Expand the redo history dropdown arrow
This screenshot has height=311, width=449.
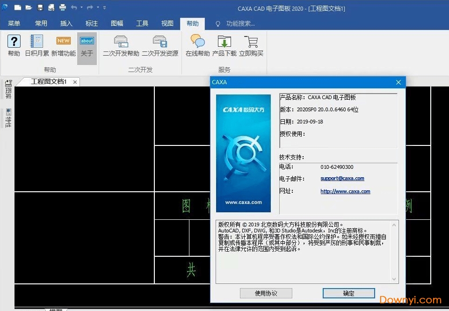[x=97, y=7]
